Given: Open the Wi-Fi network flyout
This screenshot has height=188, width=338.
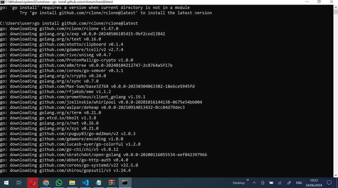Looking at the screenshot, I should pyautogui.click(x=280, y=183).
